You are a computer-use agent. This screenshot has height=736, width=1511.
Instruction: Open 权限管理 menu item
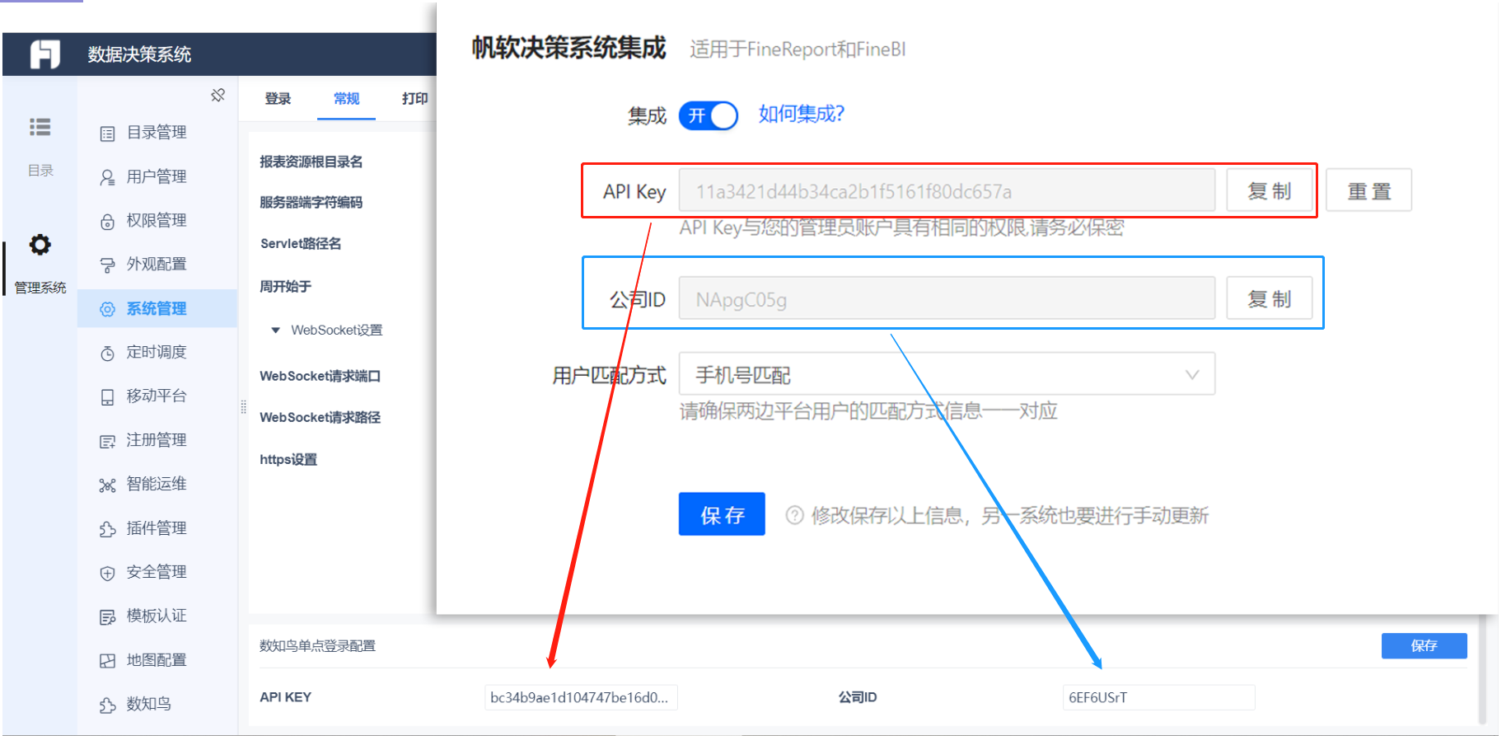157,220
